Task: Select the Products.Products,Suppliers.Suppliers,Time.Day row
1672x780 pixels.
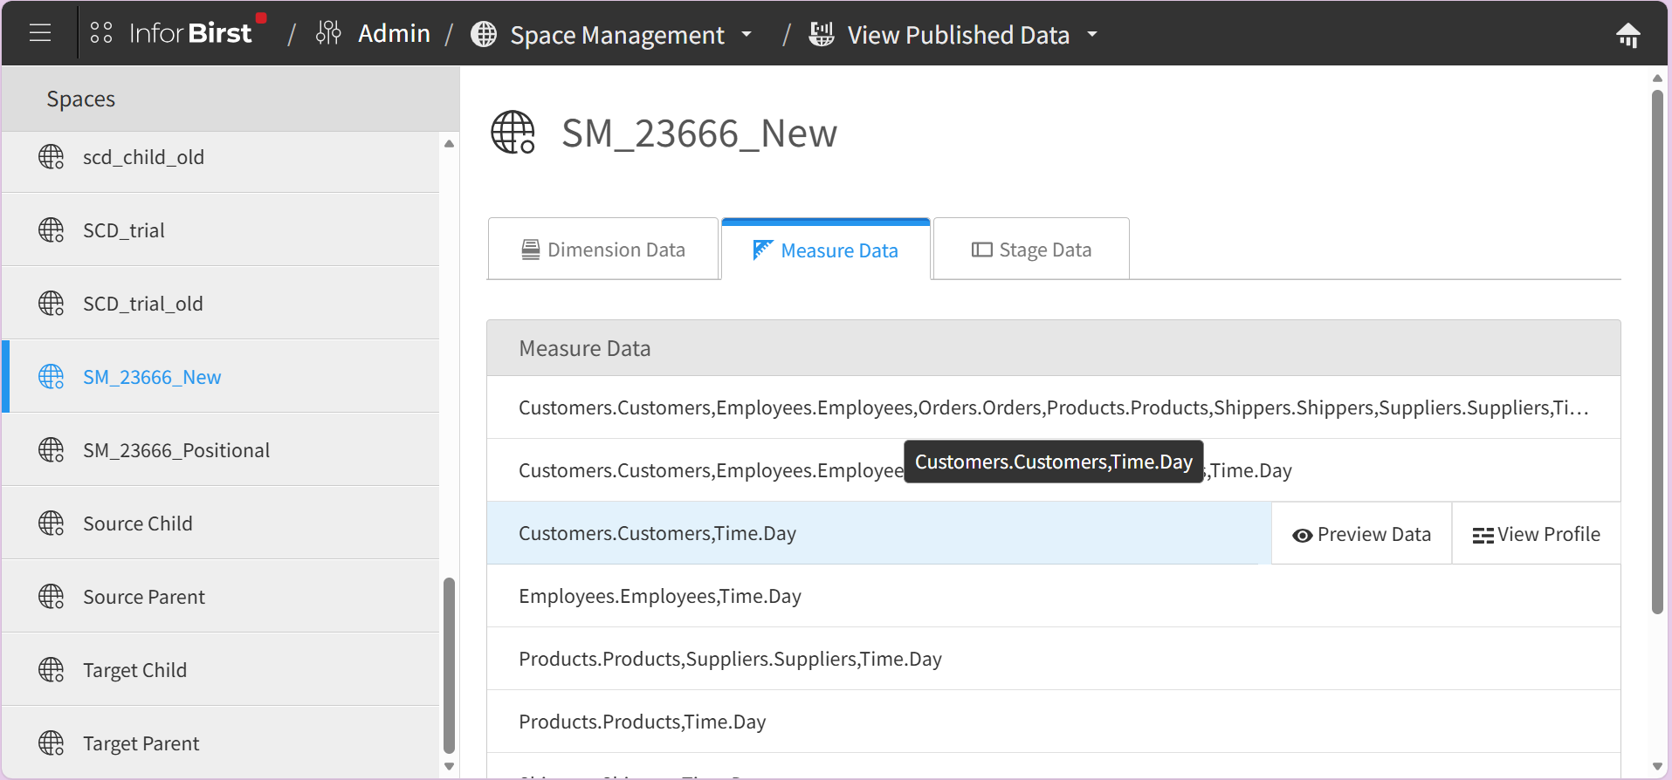Action: pos(1053,659)
